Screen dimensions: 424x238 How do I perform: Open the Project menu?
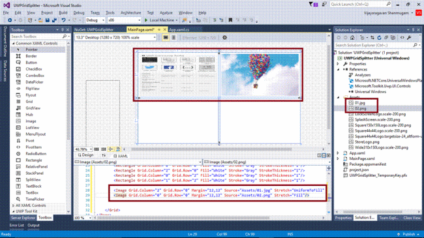(x=47, y=12)
